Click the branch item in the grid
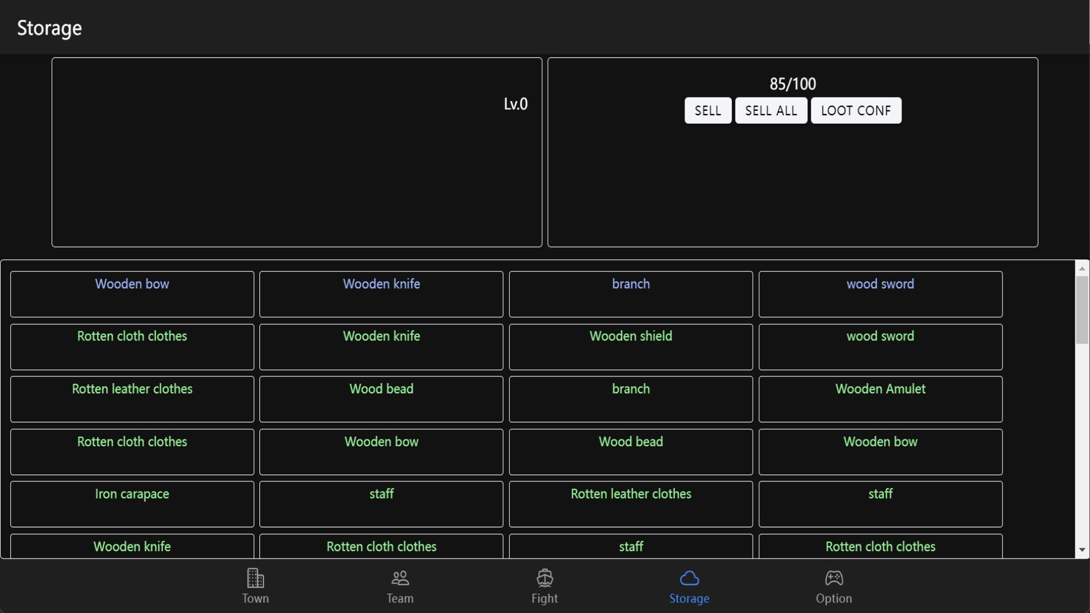Screen dimensions: 1090x613 click(630, 294)
